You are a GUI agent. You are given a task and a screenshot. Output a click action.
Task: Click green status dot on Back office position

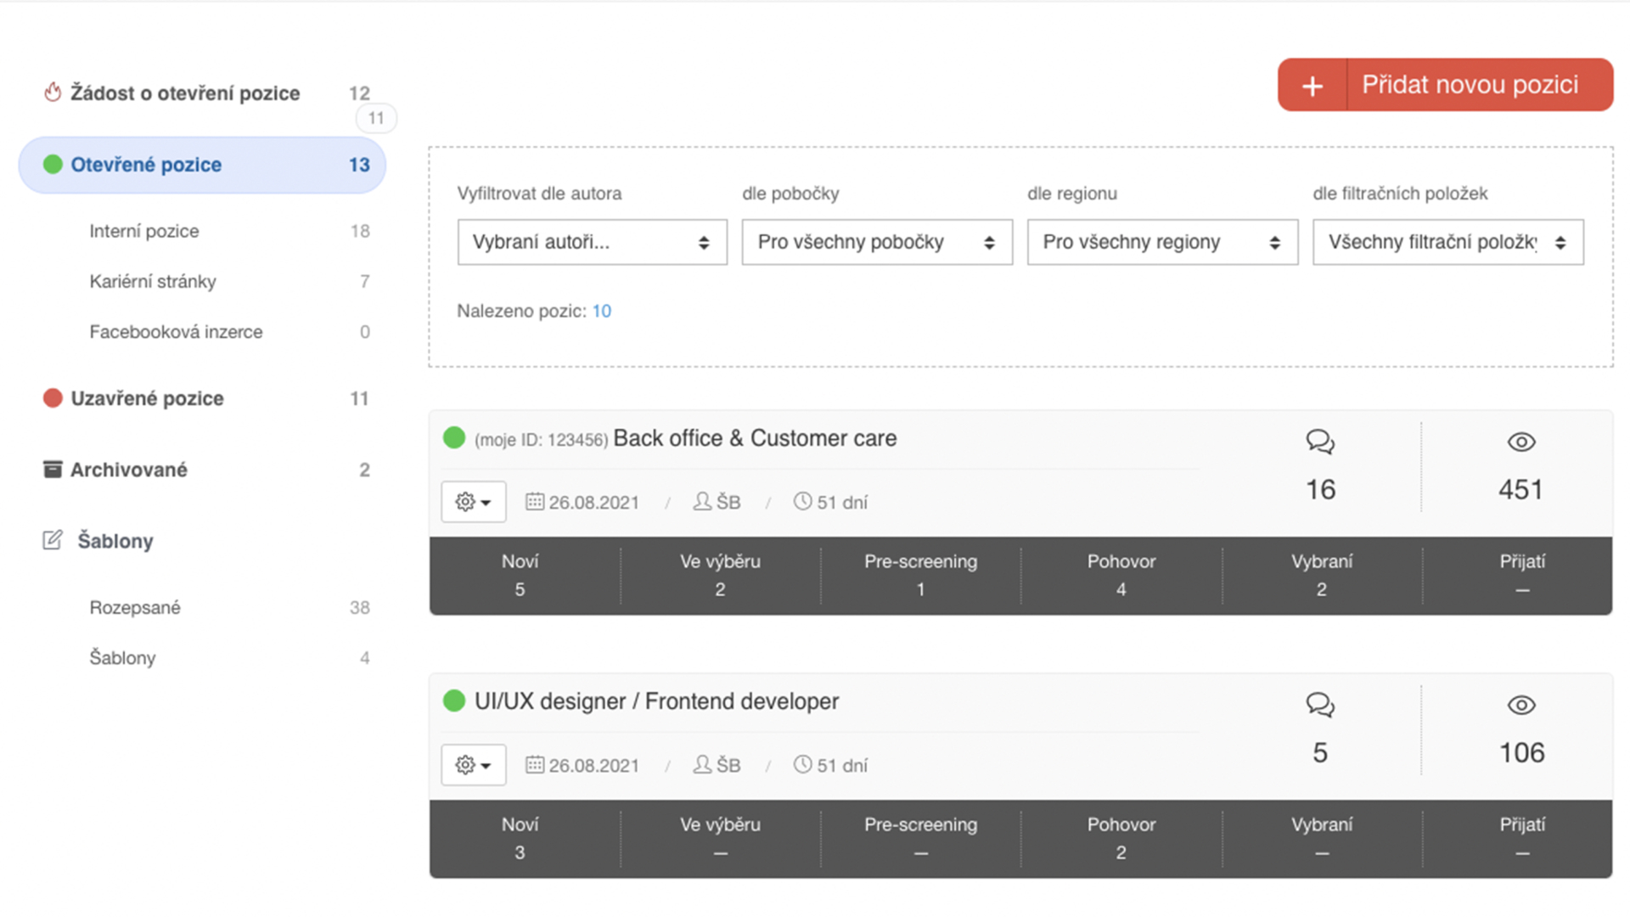pyautogui.click(x=454, y=437)
